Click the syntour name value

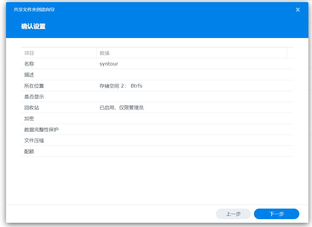point(109,64)
